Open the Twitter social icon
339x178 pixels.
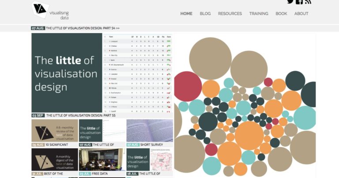click(x=290, y=1)
